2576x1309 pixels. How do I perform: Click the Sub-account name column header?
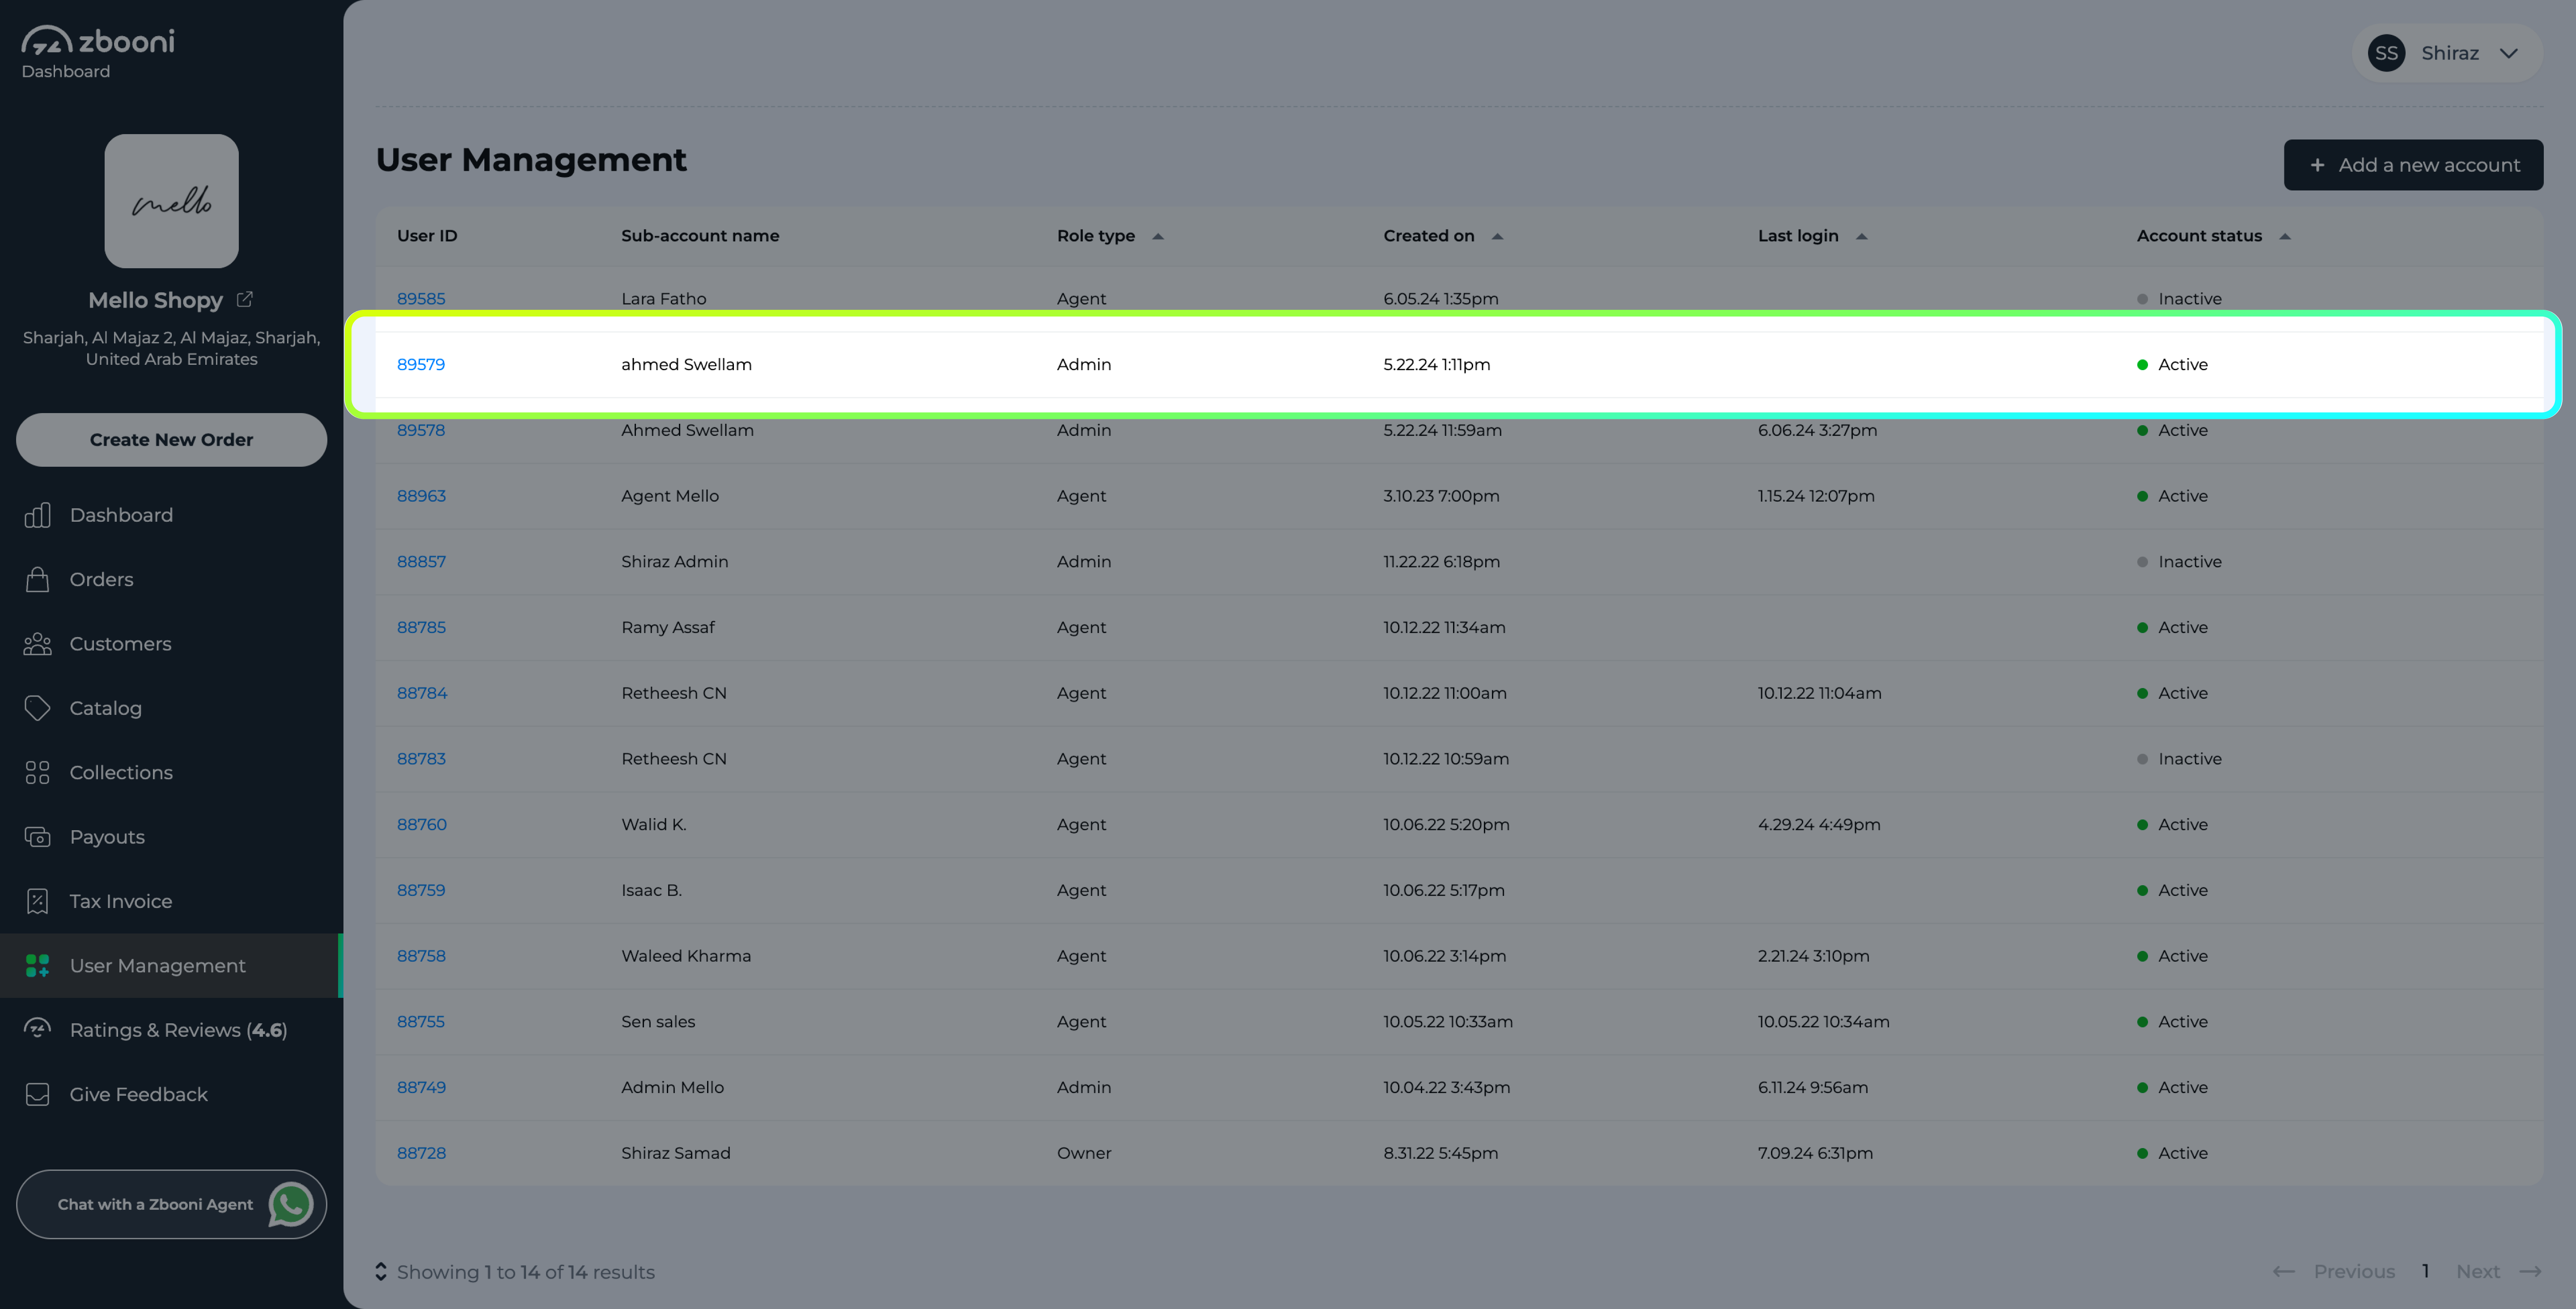point(700,236)
